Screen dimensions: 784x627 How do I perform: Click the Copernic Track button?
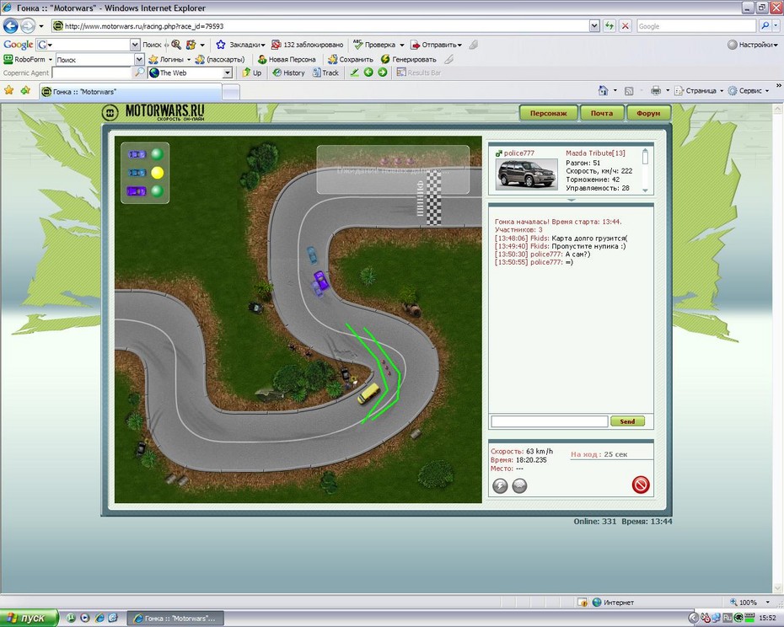(325, 72)
